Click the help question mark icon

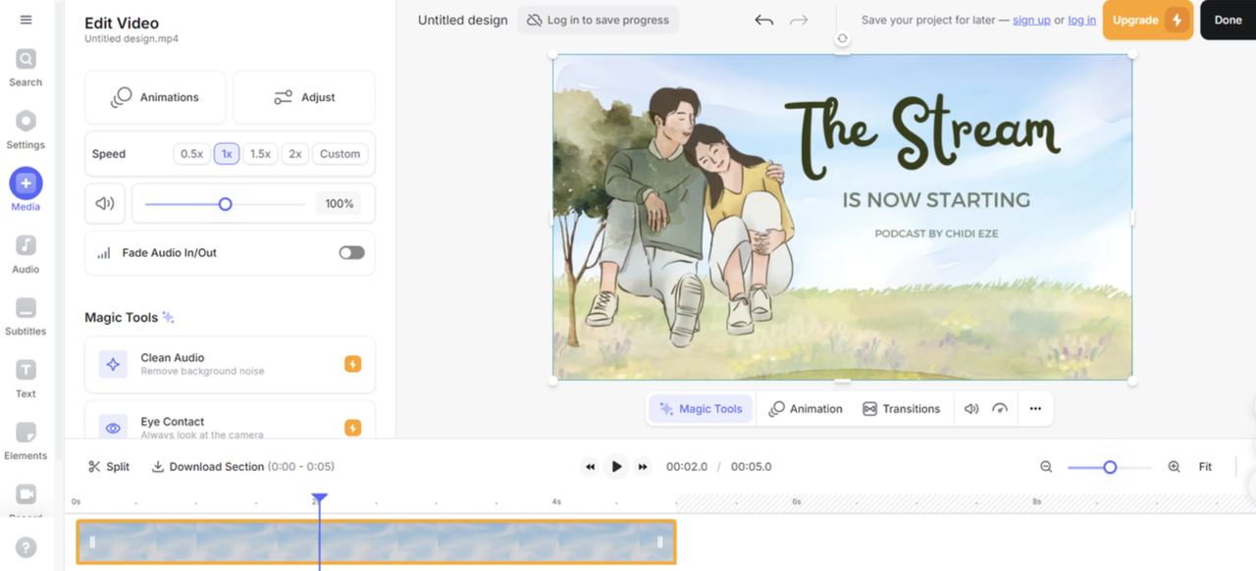26,547
